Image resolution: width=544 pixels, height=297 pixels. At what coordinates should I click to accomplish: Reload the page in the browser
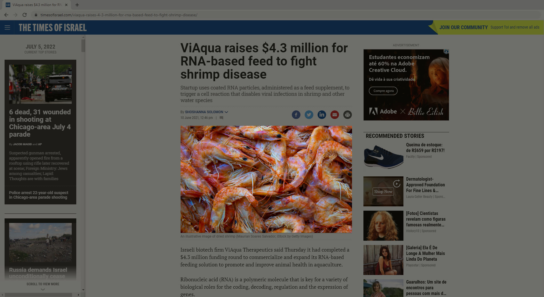coord(25,15)
